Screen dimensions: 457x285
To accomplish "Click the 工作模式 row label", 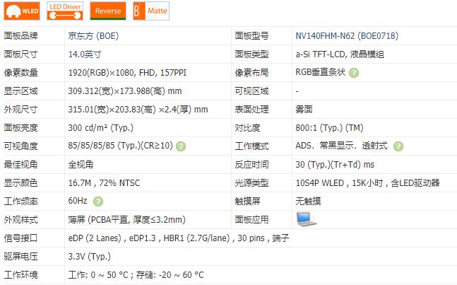I will [251, 146].
